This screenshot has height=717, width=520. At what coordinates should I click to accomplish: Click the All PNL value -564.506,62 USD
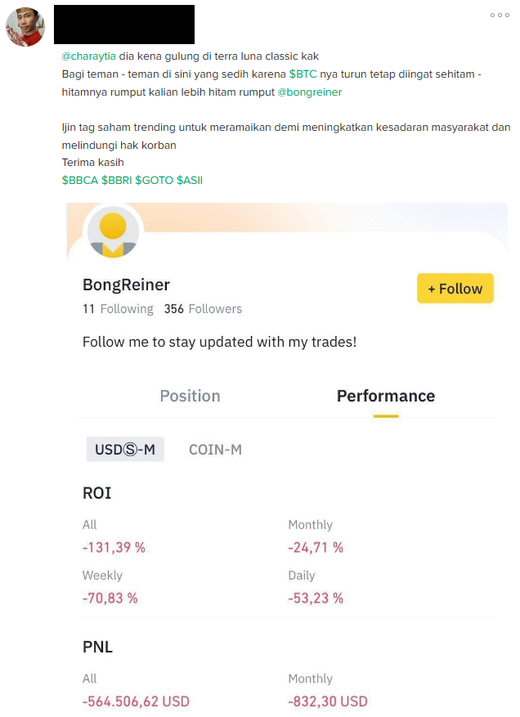click(136, 701)
